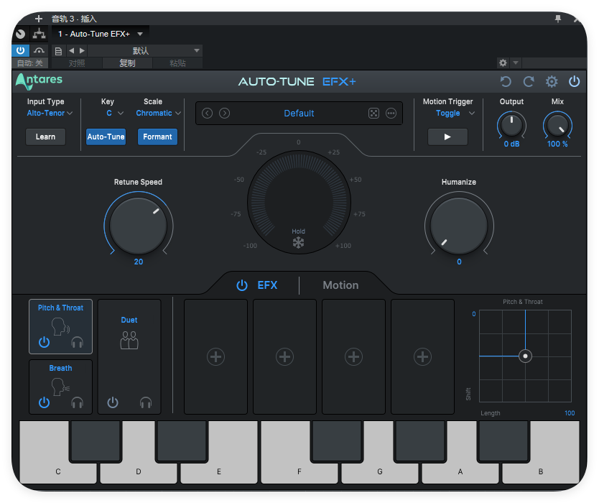This screenshot has height=503, width=599.
Task: Solo Pitch & Throat headphones icon
Action: click(77, 342)
